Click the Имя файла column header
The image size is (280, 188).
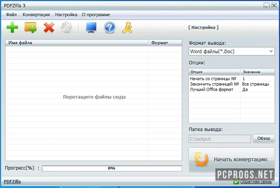77,43
